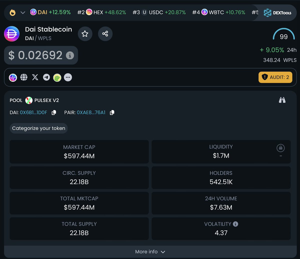Open the Telegram social link
This screenshot has width=300, height=259.
click(46, 78)
